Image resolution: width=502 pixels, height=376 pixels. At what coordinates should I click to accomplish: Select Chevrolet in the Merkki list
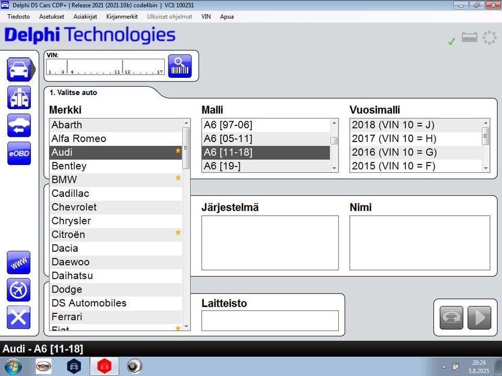coord(116,207)
